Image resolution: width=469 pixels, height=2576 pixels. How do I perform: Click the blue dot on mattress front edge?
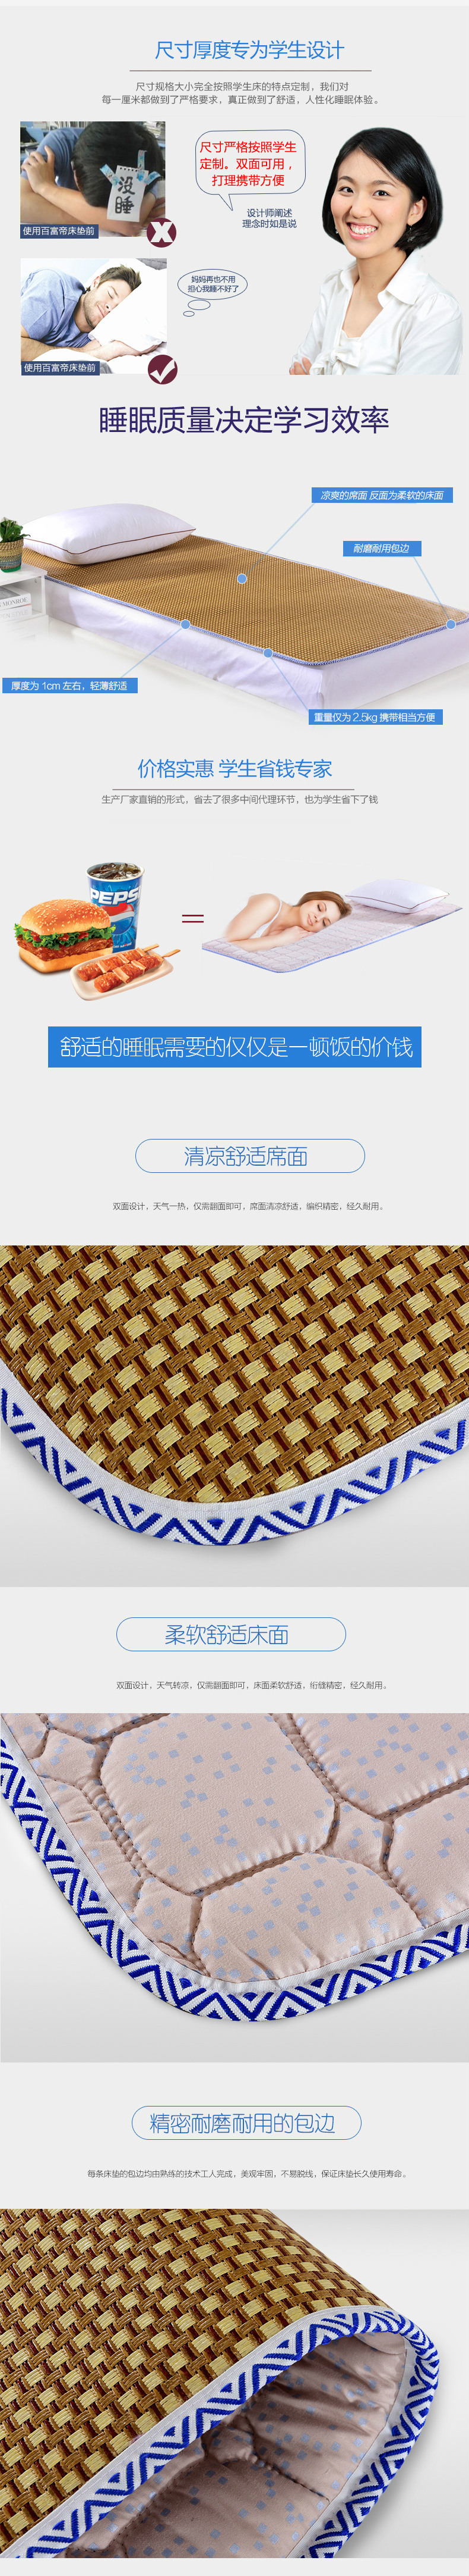pos(267,652)
